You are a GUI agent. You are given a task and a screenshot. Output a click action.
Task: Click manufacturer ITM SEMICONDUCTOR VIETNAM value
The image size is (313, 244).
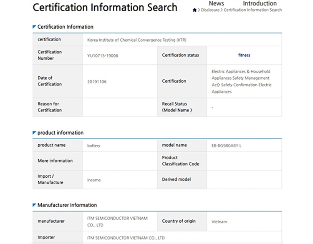117,221
